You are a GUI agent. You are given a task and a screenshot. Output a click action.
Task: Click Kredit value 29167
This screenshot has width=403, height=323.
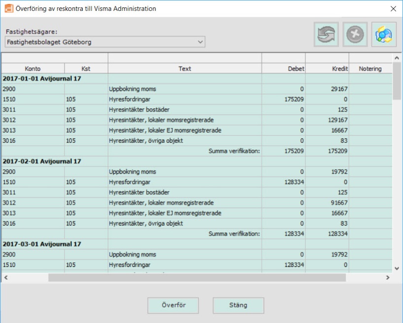(x=339, y=89)
